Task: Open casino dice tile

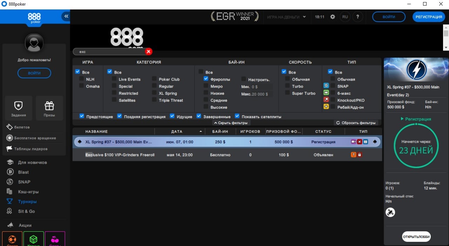Action: point(33,239)
